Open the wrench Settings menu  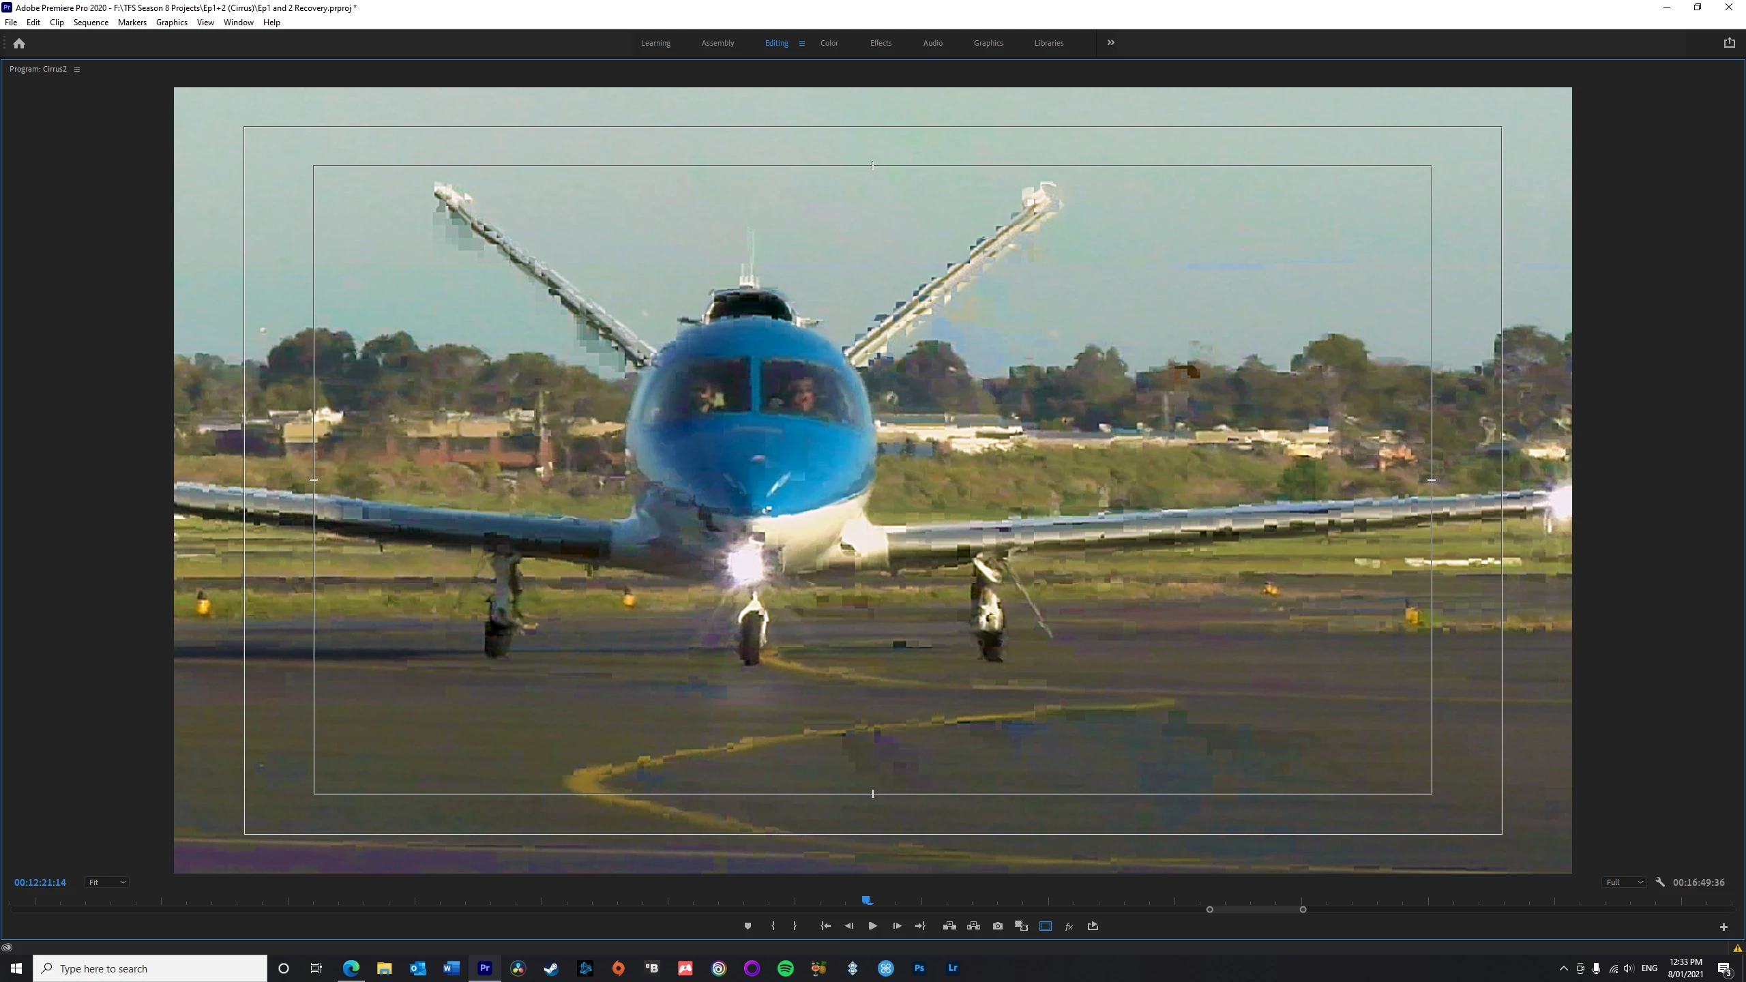coord(1660,882)
